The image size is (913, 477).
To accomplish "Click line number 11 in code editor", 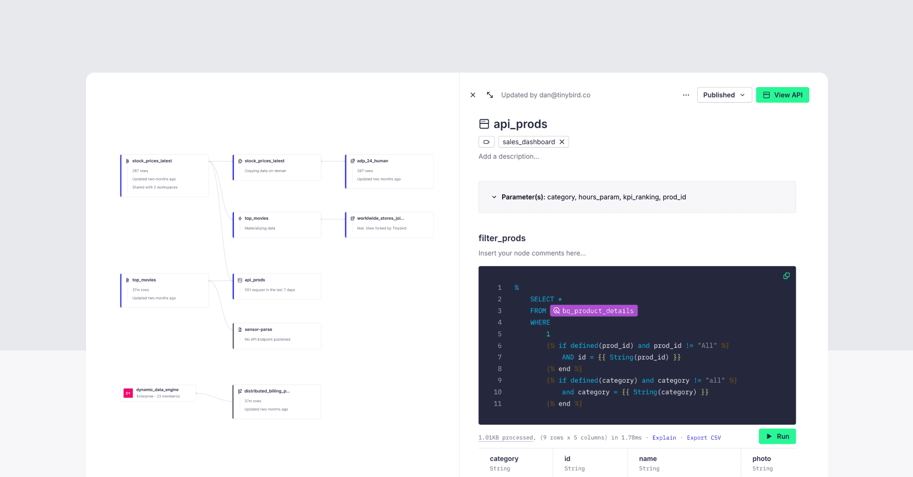I will coord(497,404).
